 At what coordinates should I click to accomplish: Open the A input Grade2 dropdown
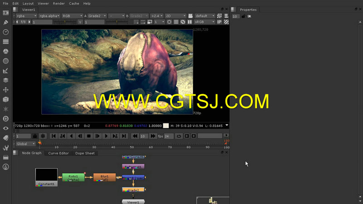click(97, 16)
